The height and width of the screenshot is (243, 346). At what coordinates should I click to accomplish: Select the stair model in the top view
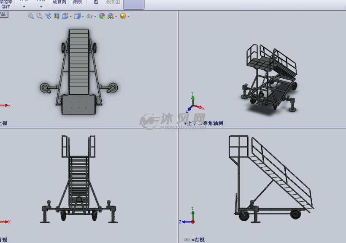pos(78,73)
